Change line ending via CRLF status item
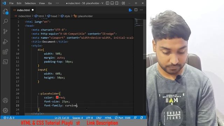Screen dimensions: 224x126 point(99,118)
